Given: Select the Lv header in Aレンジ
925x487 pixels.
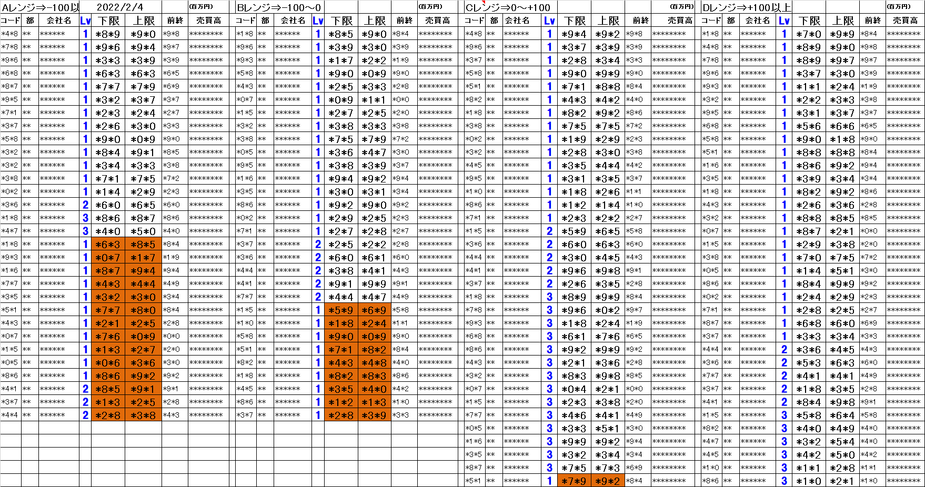Looking at the screenshot, I should tap(85, 21).
